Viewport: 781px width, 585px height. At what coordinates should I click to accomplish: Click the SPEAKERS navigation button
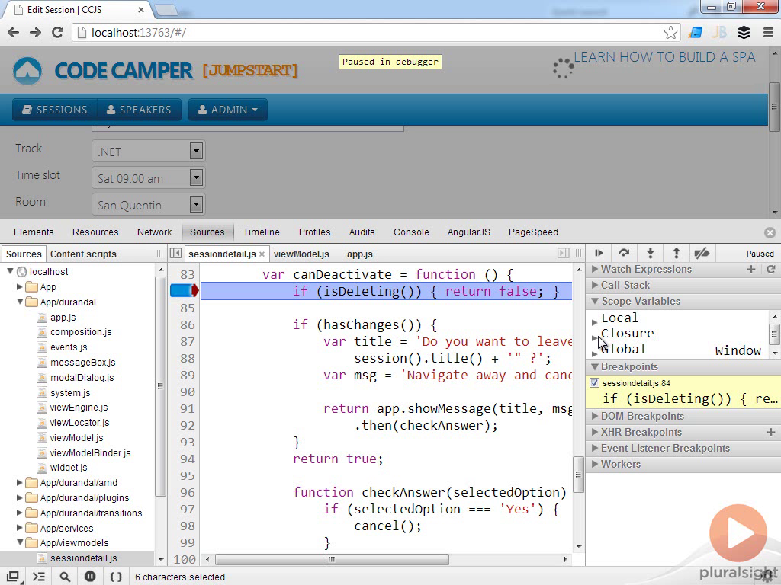138,110
